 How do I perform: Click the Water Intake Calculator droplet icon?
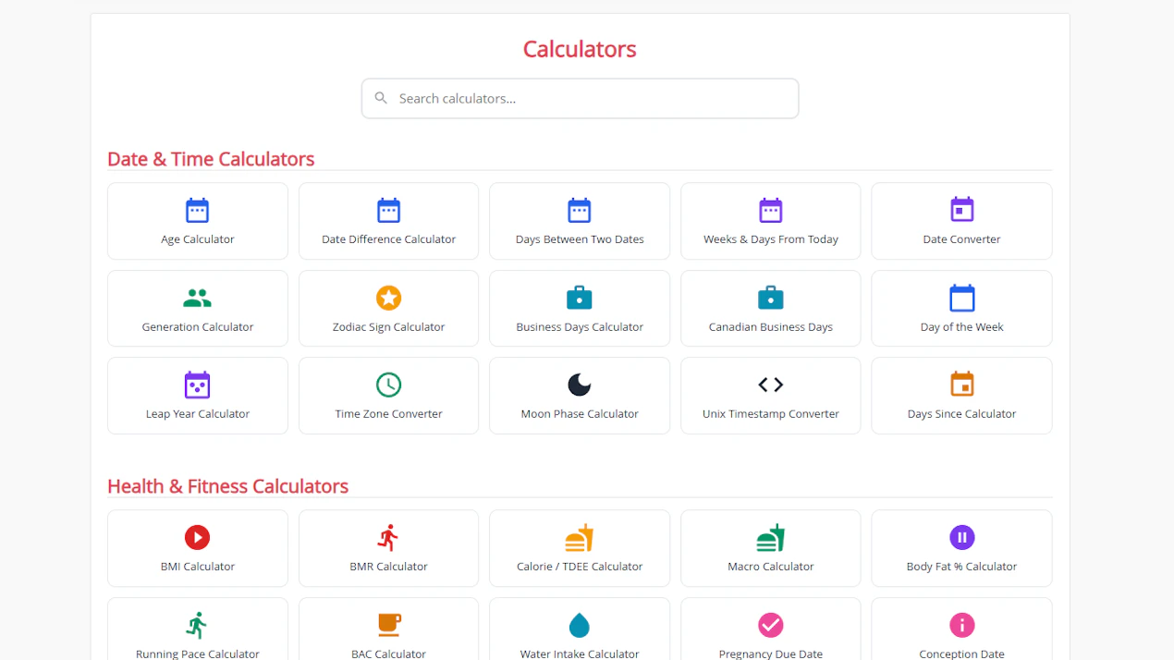pyautogui.click(x=580, y=626)
